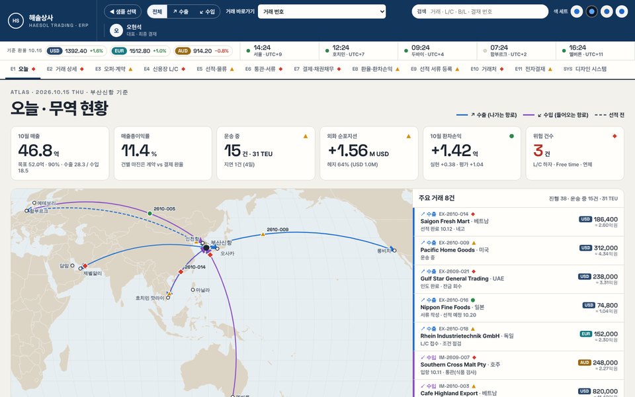
Task: Click the search field for 거래·L/C·B/L
Action: 480,12
